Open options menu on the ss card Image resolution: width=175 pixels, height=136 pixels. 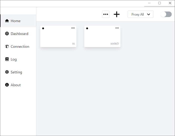73,28
